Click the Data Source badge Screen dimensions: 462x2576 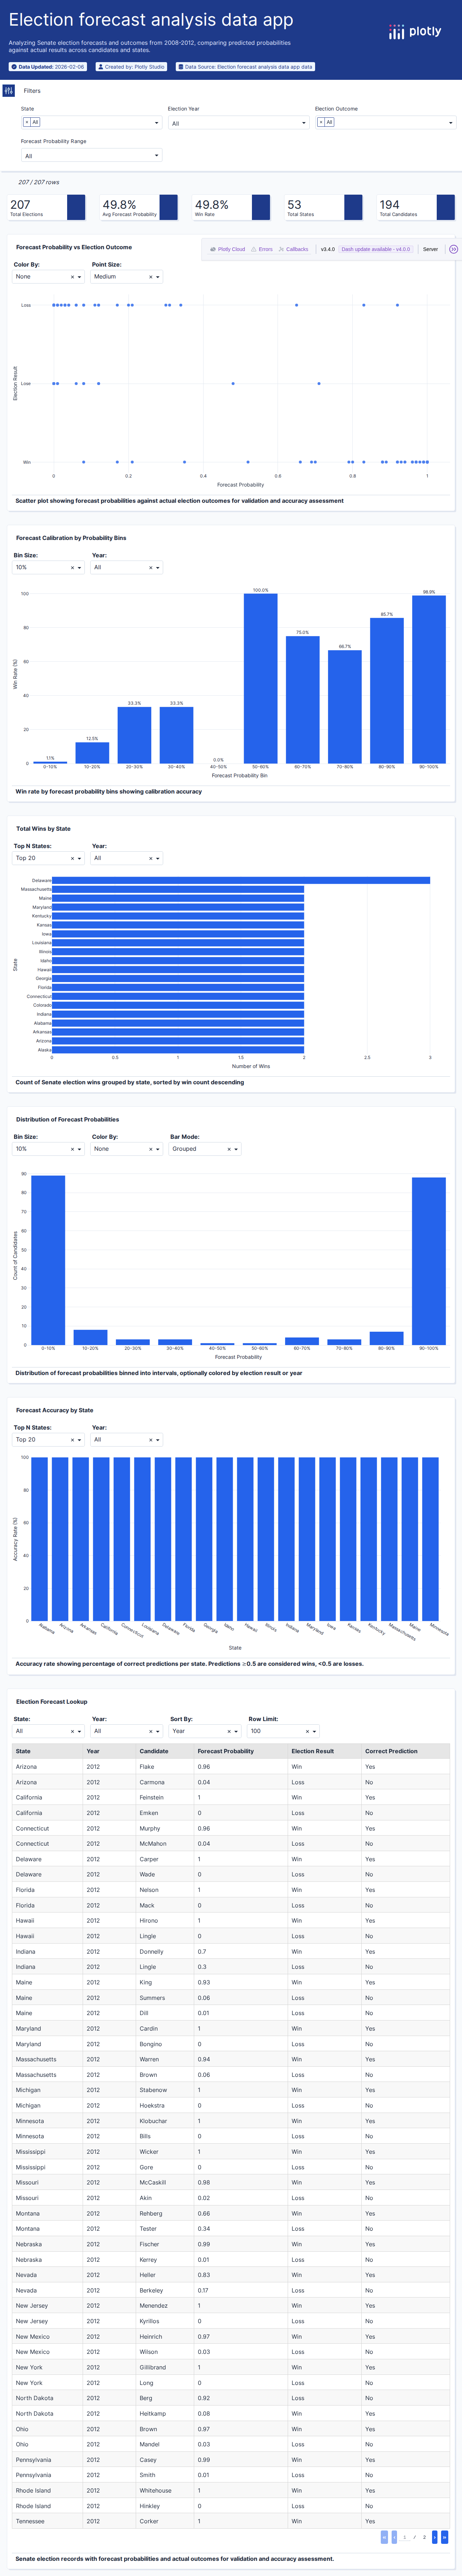[245, 67]
